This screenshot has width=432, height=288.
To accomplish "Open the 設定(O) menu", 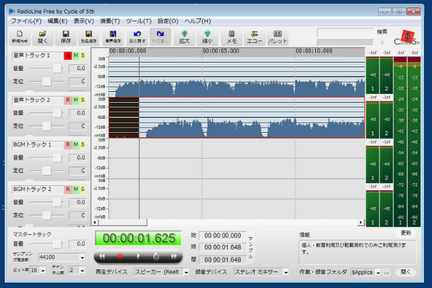I will [168, 21].
